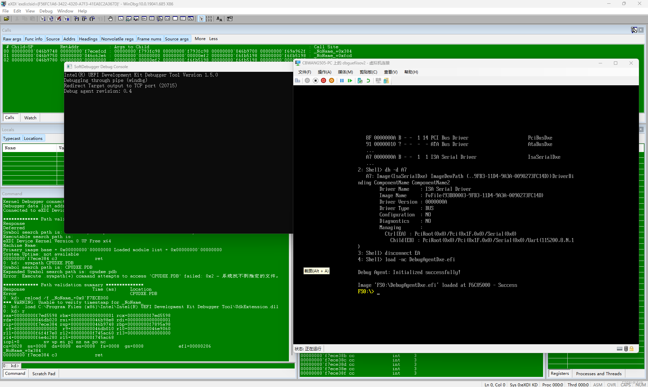Switch to the Scratch Pad tab

coord(44,374)
